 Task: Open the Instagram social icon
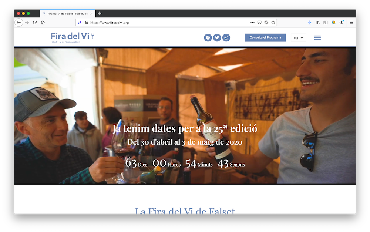(226, 38)
